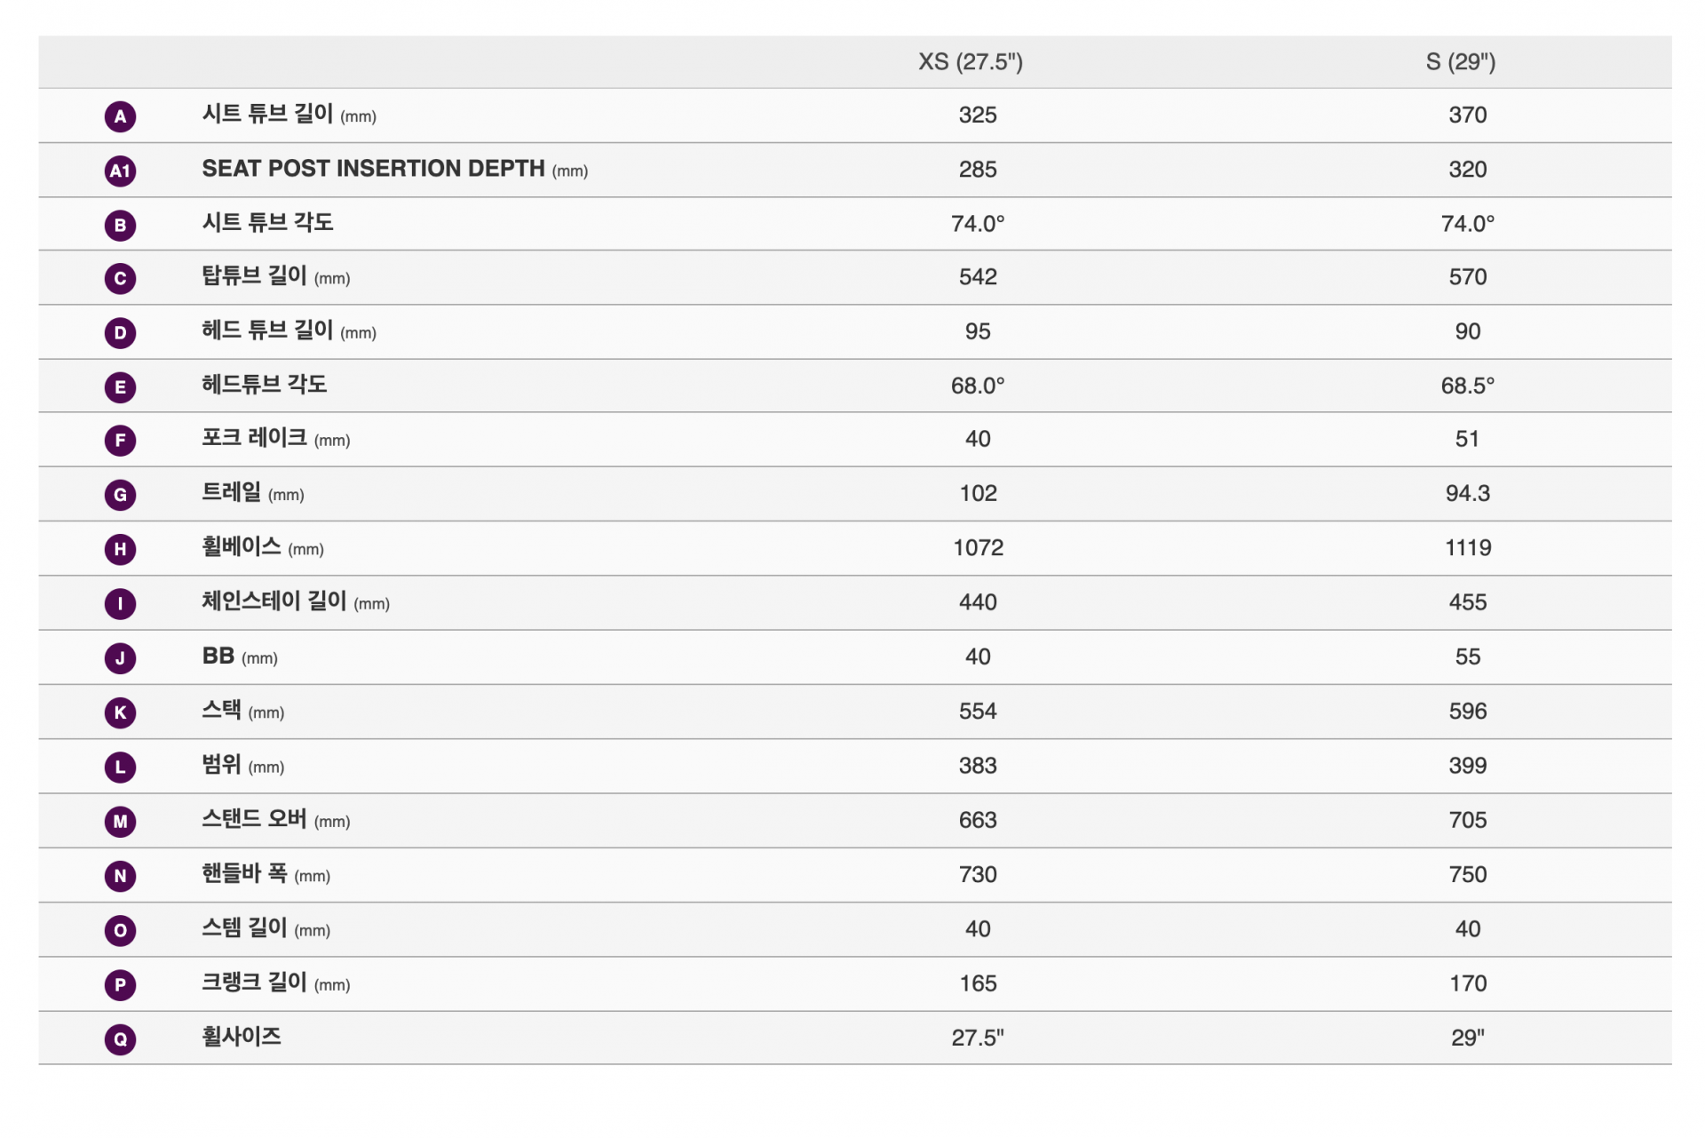Click the 285 insertion depth value
Image resolution: width=1705 pixels, height=1138 pixels.
(978, 169)
